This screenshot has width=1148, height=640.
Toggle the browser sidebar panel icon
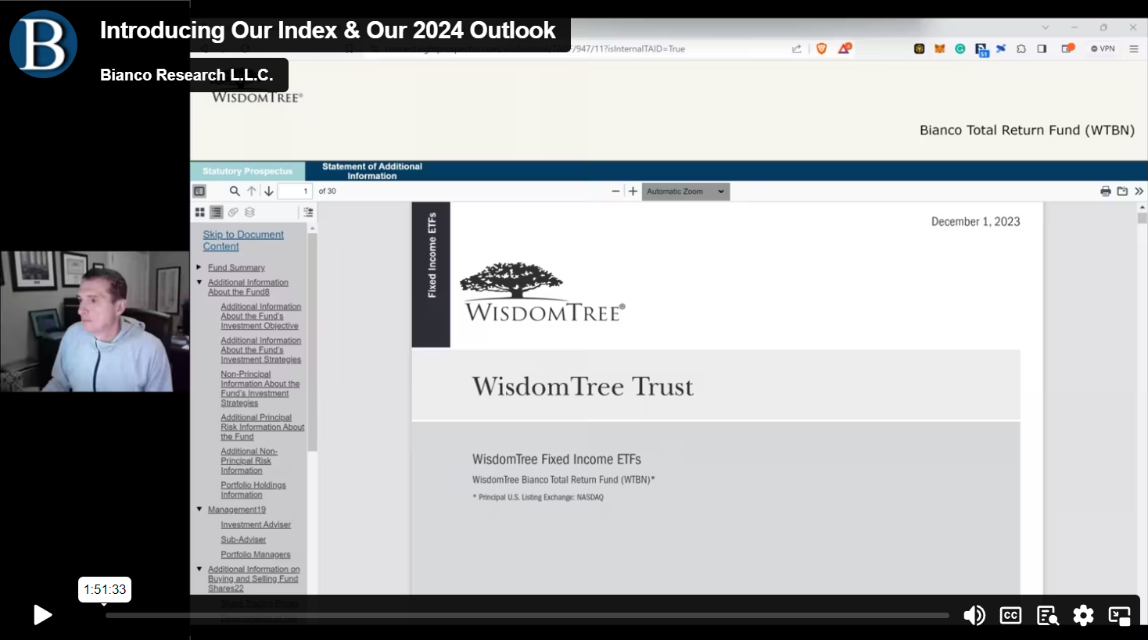1042,48
